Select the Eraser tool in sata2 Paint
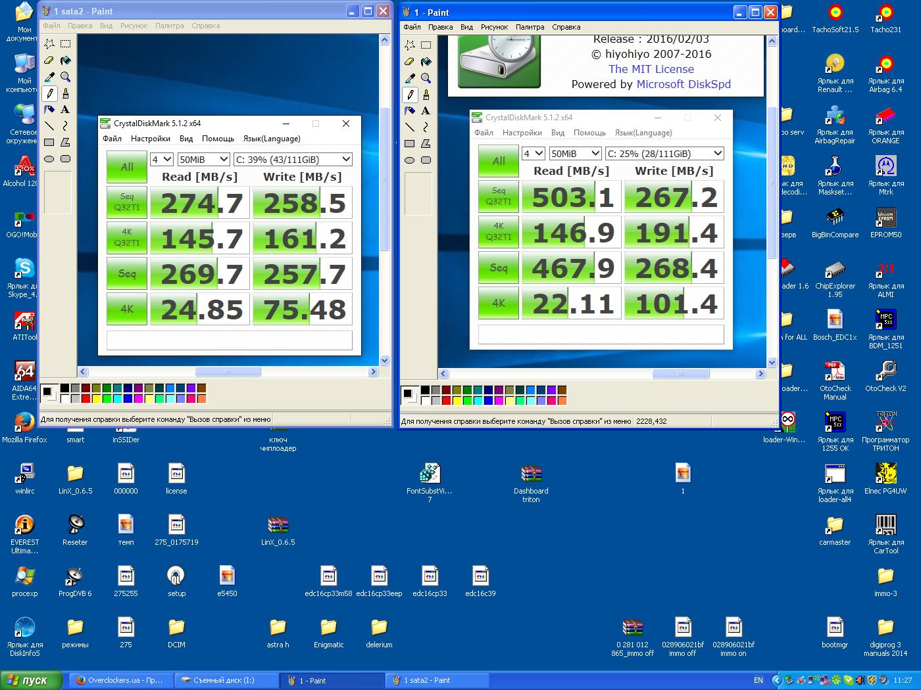The height and width of the screenshot is (690, 921). tap(49, 60)
